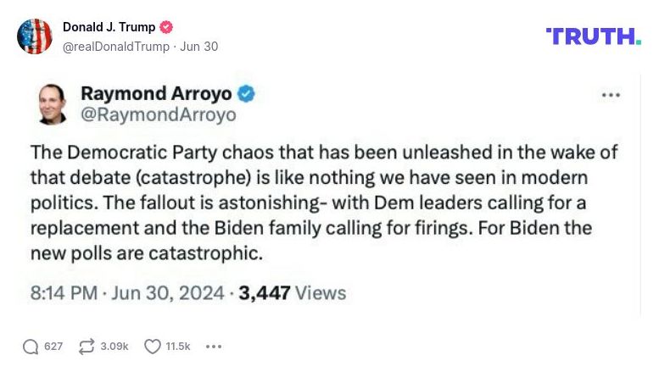Open the more options ellipsis below the post
The width and height of the screenshot is (659, 372).
point(214,347)
